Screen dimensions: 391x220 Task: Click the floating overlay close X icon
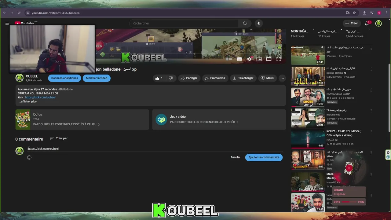(388, 152)
